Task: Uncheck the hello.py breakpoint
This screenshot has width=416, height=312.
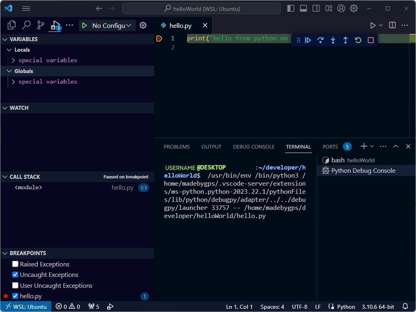Action: [x=15, y=296]
